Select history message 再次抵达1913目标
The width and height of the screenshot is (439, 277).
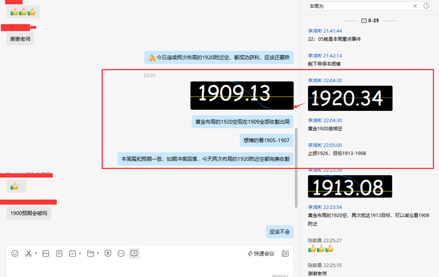[x=368, y=219]
